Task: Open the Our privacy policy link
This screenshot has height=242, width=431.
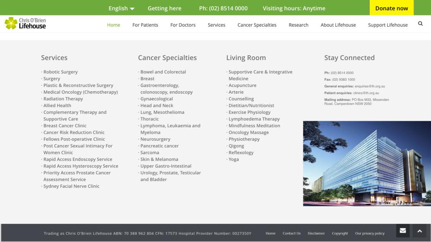Action: 370,233
